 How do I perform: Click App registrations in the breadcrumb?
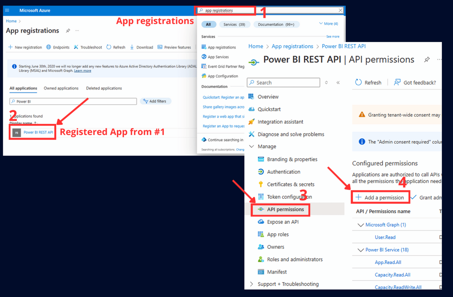[292, 46]
